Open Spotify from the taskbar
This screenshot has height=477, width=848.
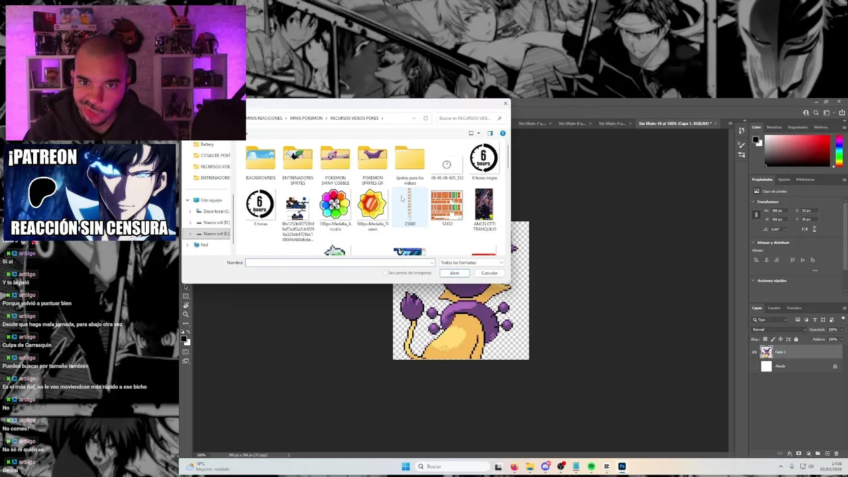point(592,466)
